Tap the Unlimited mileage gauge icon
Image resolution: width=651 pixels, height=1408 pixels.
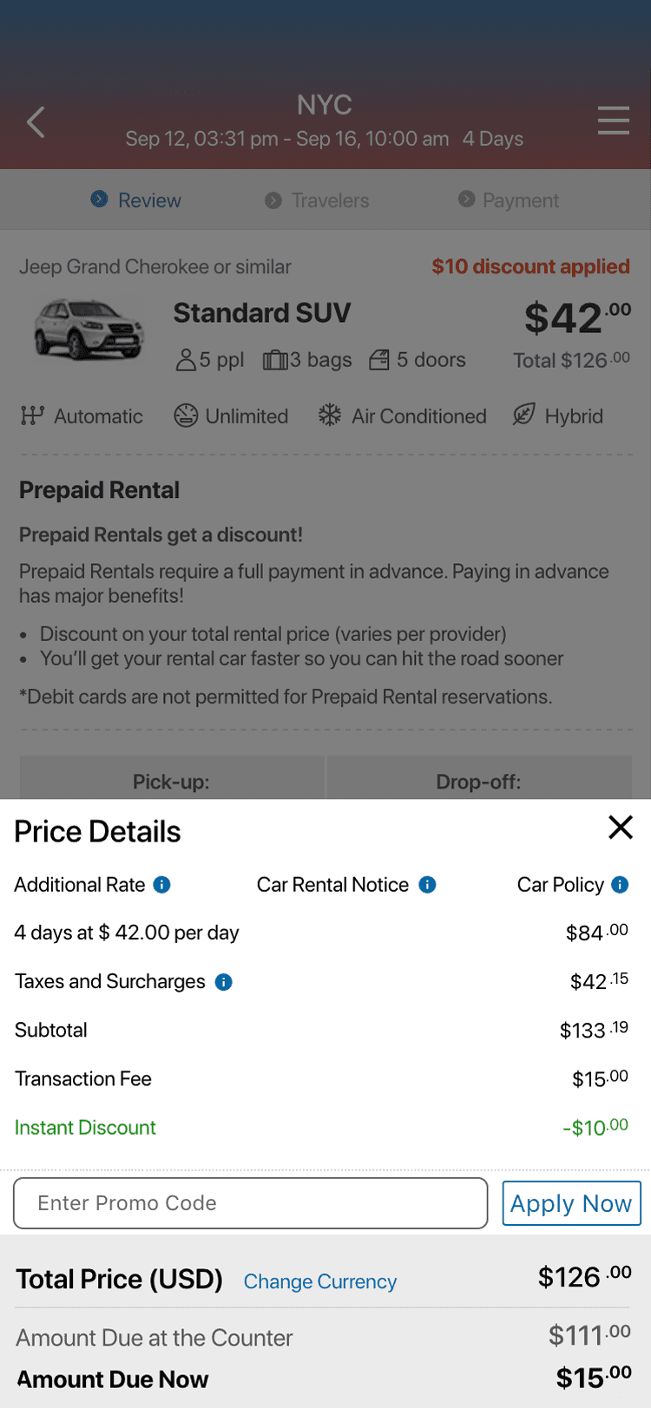186,416
